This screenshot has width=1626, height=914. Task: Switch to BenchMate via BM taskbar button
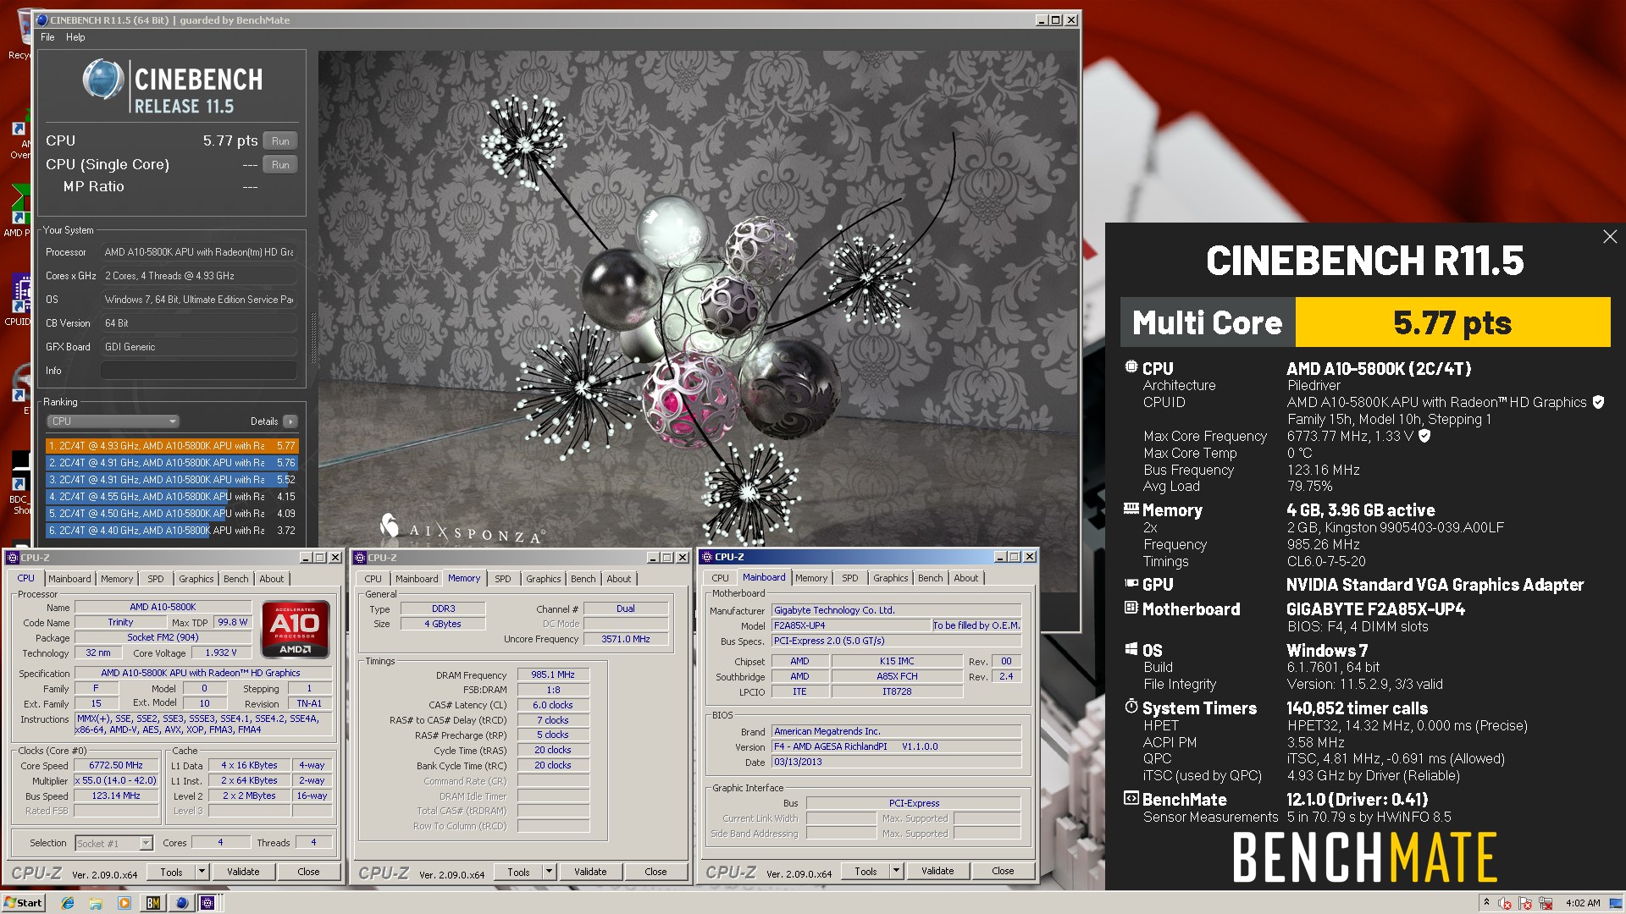(x=153, y=903)
